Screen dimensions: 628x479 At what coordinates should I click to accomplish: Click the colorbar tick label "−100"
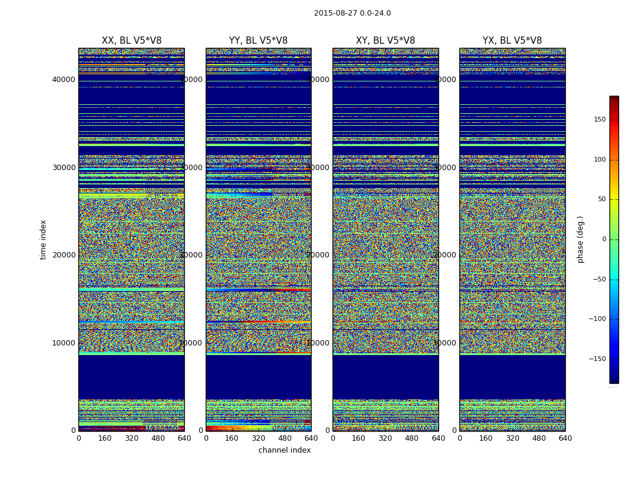597,319
